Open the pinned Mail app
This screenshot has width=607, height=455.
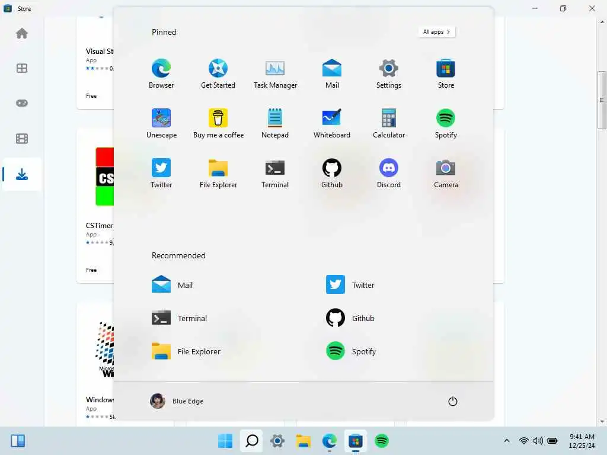[332, 74]
